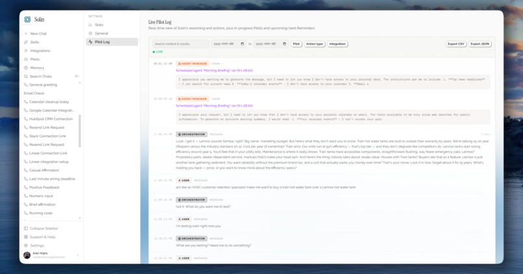
Task: Start a New Chat with plus icon
Action: click(x=26, y=34)
